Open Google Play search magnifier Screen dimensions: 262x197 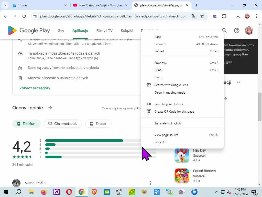(x=224, y=30)
